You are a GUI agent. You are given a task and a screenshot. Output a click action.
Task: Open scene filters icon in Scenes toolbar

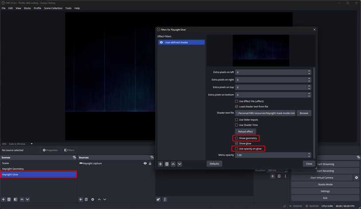16,199
